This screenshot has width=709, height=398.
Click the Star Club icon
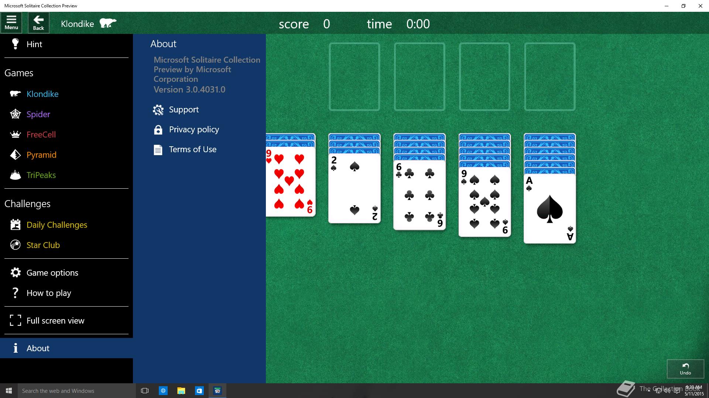pyautogui.click(x=15, y=245)
